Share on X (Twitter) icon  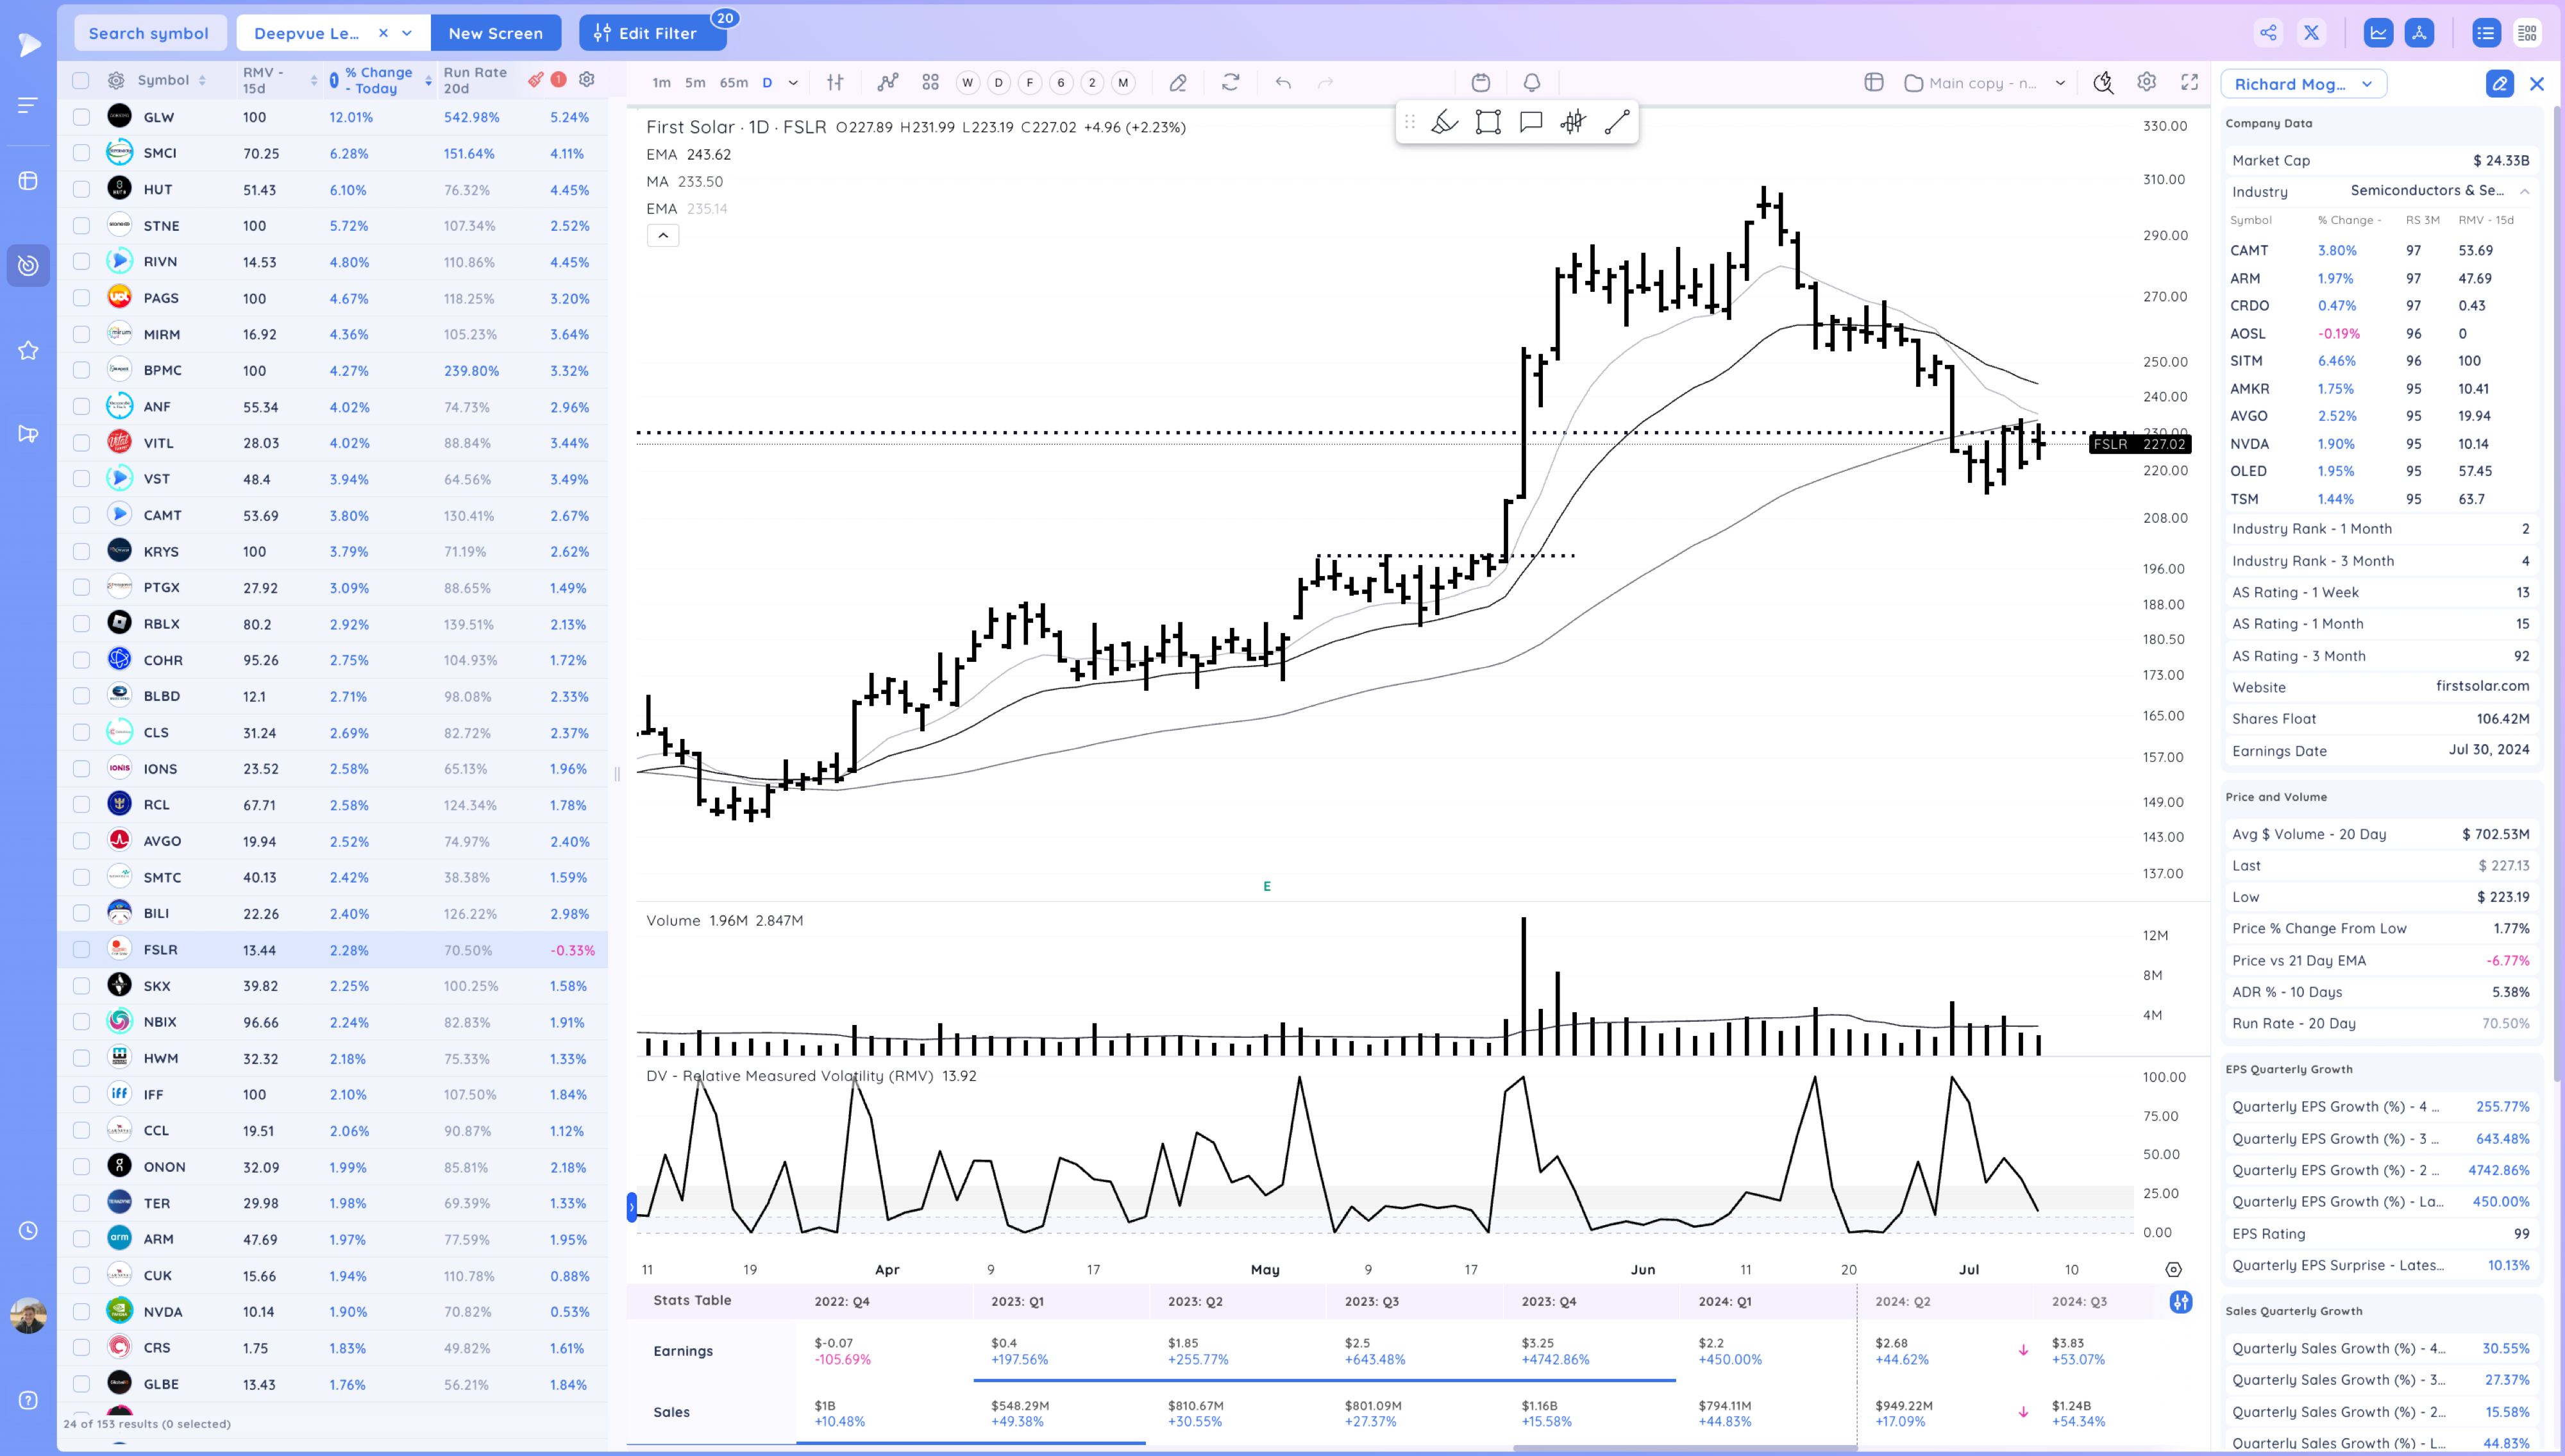pos(2311,33)
